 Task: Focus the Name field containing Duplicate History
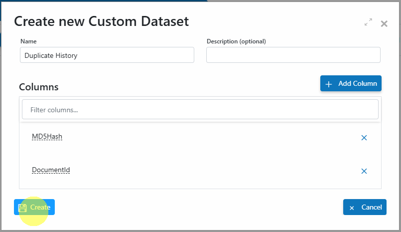107,55
